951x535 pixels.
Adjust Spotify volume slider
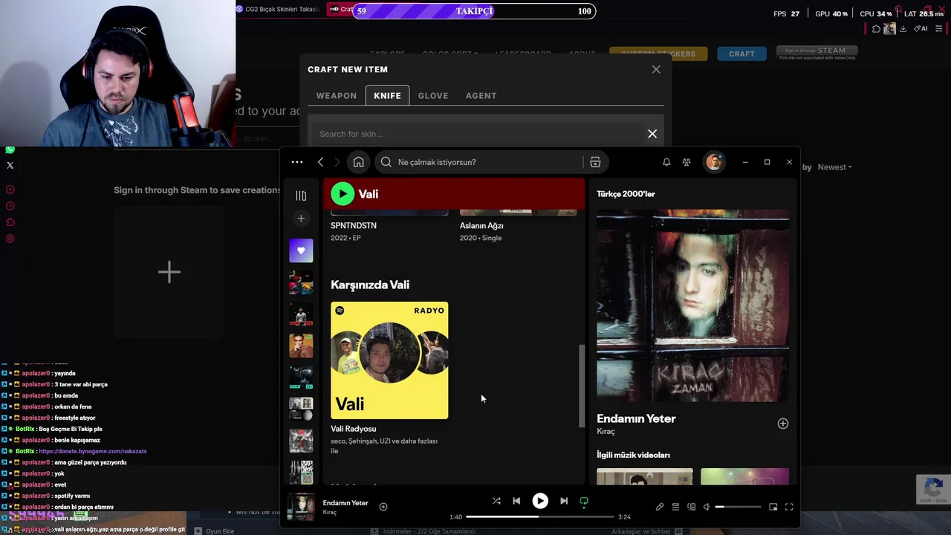(738, 507)
